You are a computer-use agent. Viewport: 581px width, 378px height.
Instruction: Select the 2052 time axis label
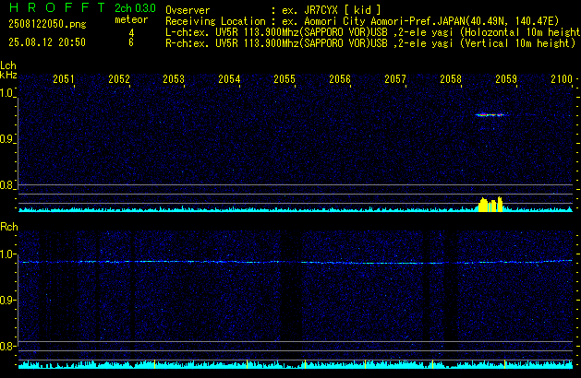[x=119, y=78]
